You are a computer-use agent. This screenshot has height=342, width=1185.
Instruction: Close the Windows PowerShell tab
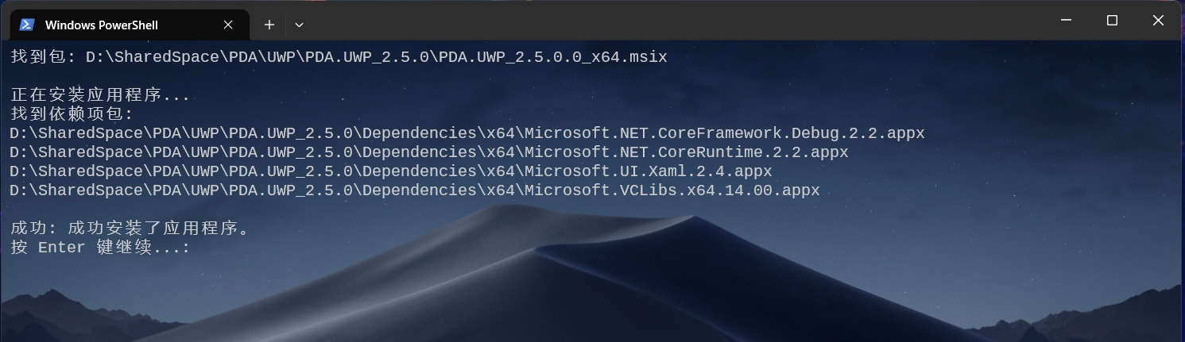[x=228, y=25]
